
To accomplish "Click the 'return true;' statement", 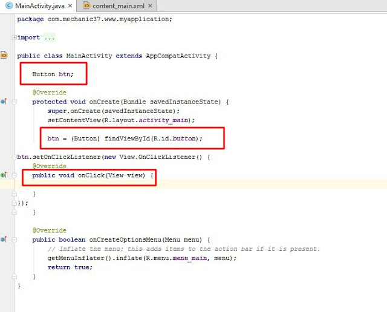I will 70,267.
